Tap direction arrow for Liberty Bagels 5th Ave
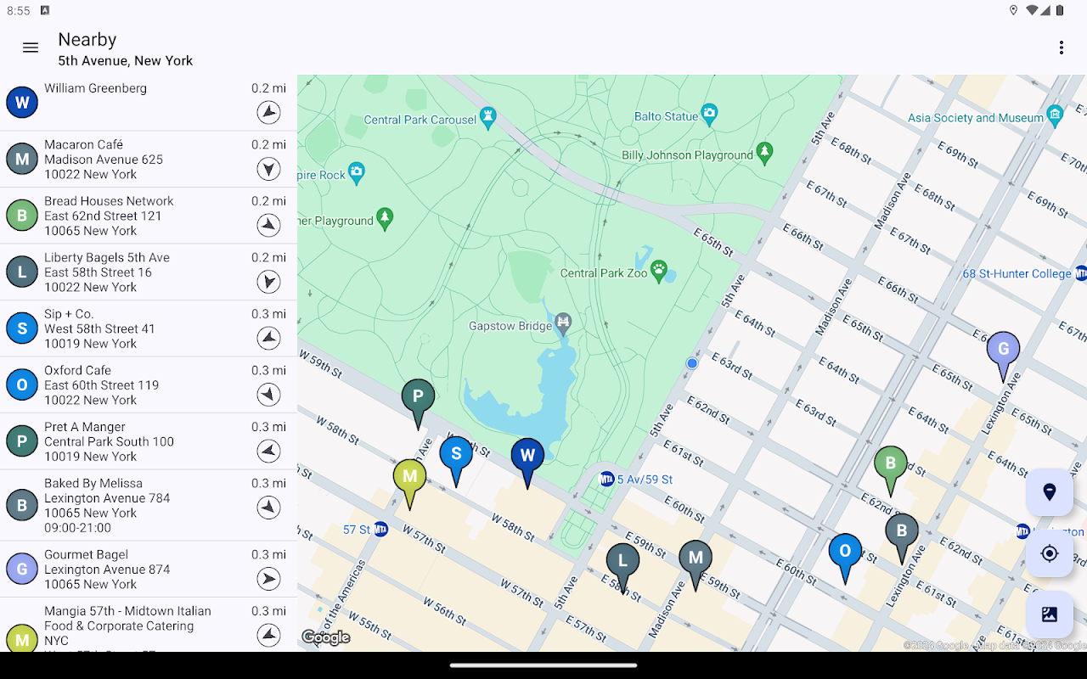This screenshot has height=679, width=1087. pyautogui.click(x=268, y=282)
